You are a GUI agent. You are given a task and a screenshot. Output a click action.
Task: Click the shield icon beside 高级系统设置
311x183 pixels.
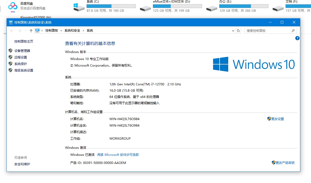click(x=10, y=70)
